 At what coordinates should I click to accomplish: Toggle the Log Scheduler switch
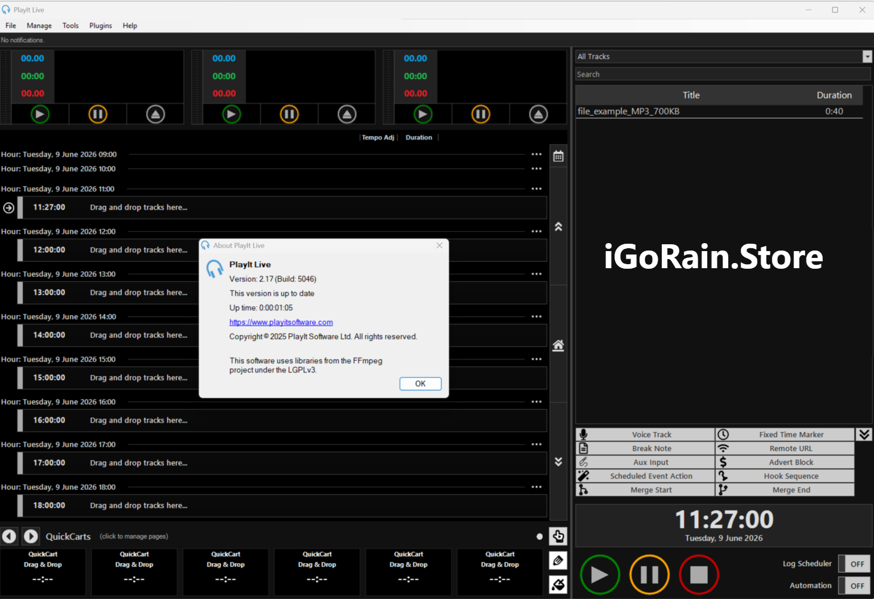click(855, 564)
